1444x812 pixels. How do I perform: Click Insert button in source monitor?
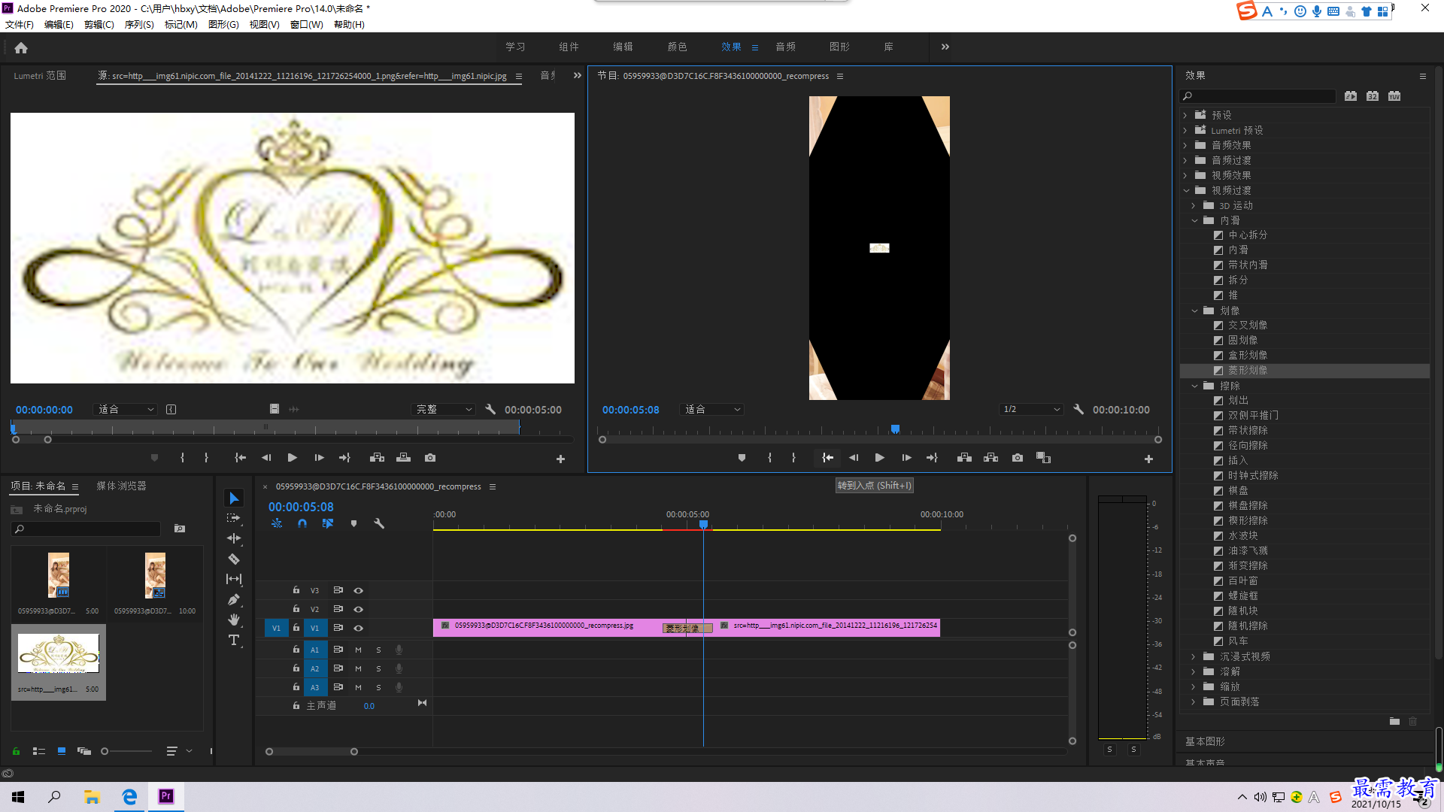tap(377, 458)
